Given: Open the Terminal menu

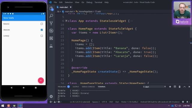Looking at the screenshot, I should tap(98, 2).
